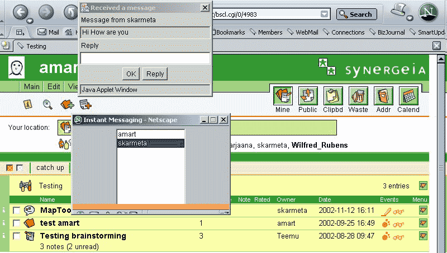The height and width of the screenshot is (253, 447).
Task: Open action menu for test amart row
Action: click(423, 223)
